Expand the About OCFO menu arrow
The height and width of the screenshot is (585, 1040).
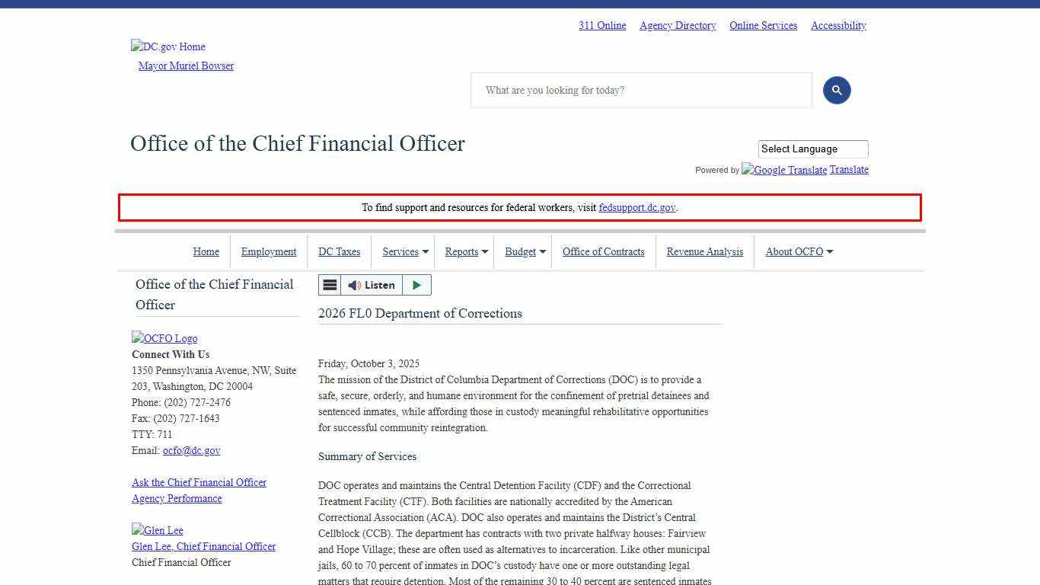tap(830, 252)
